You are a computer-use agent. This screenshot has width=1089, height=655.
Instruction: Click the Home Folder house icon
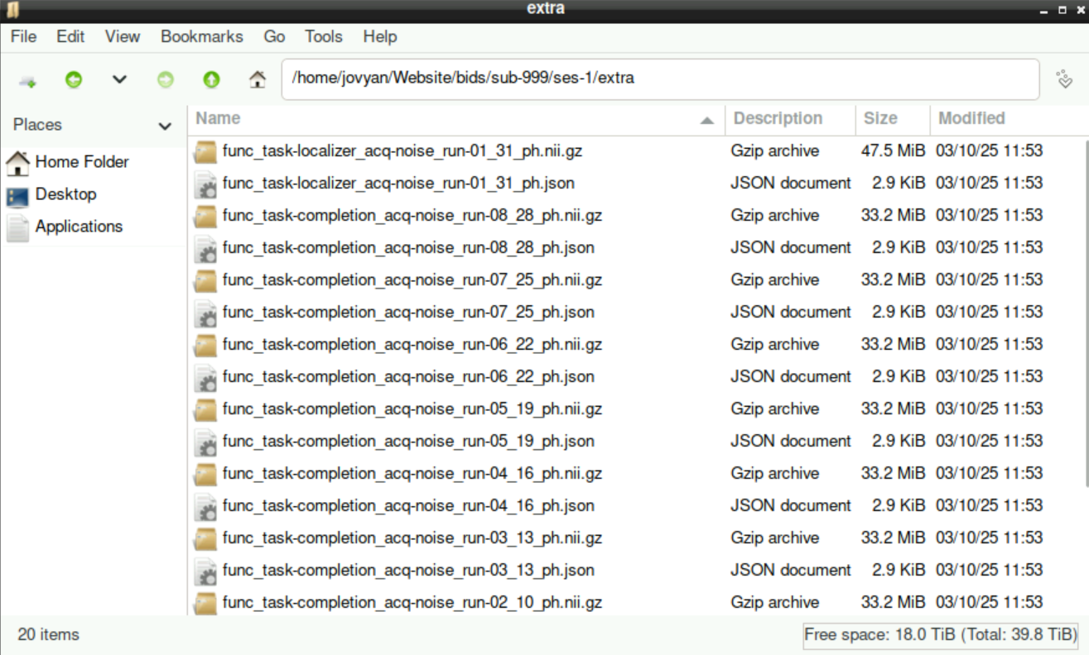pyautogui.click(x=17, y=163)
